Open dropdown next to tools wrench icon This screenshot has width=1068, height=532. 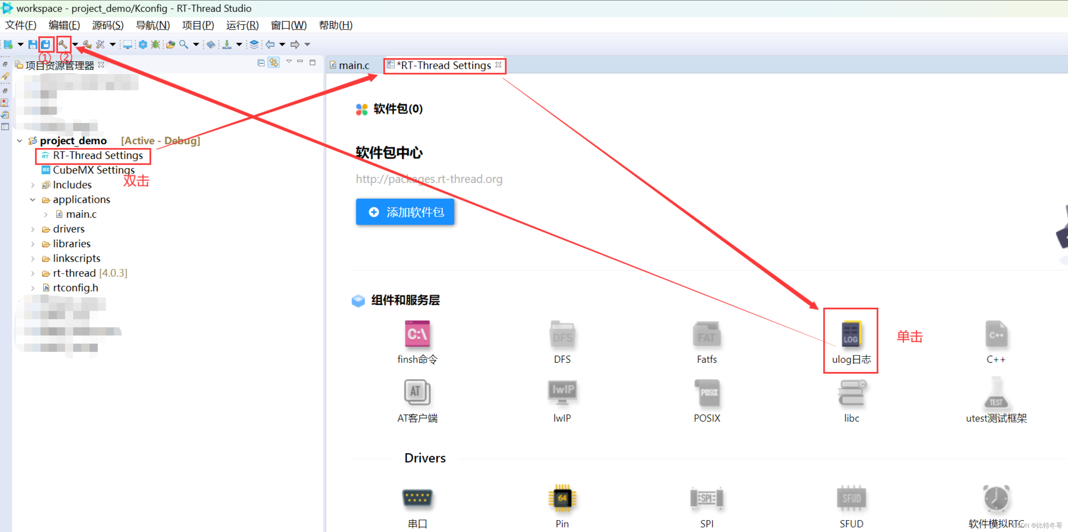point(112,44)
